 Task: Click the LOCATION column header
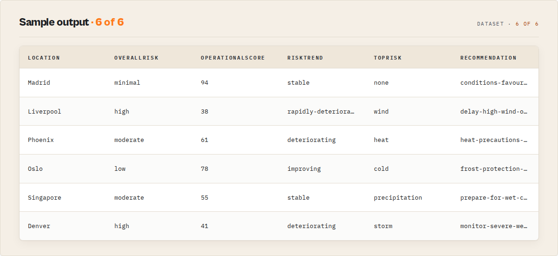(x=44, y=58)
